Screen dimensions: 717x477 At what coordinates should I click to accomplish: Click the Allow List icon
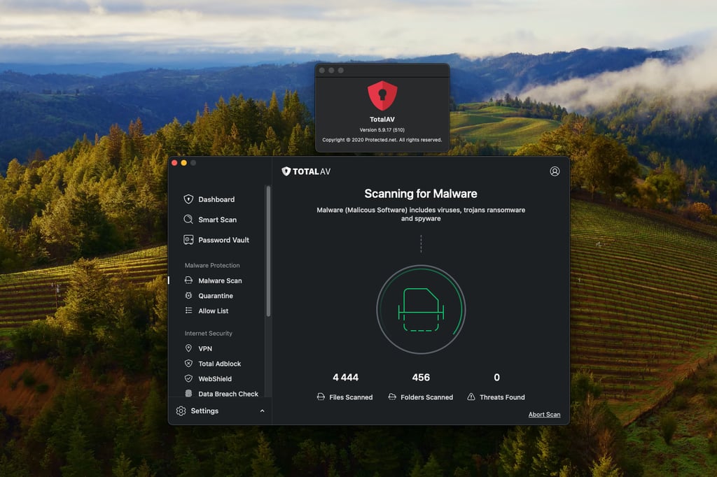pos(188,311)
